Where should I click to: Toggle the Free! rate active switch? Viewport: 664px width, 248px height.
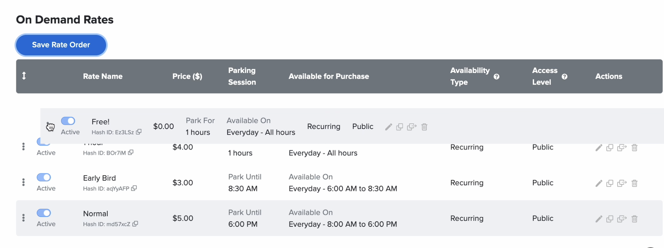pyautogui.click(x=68, y=121)
